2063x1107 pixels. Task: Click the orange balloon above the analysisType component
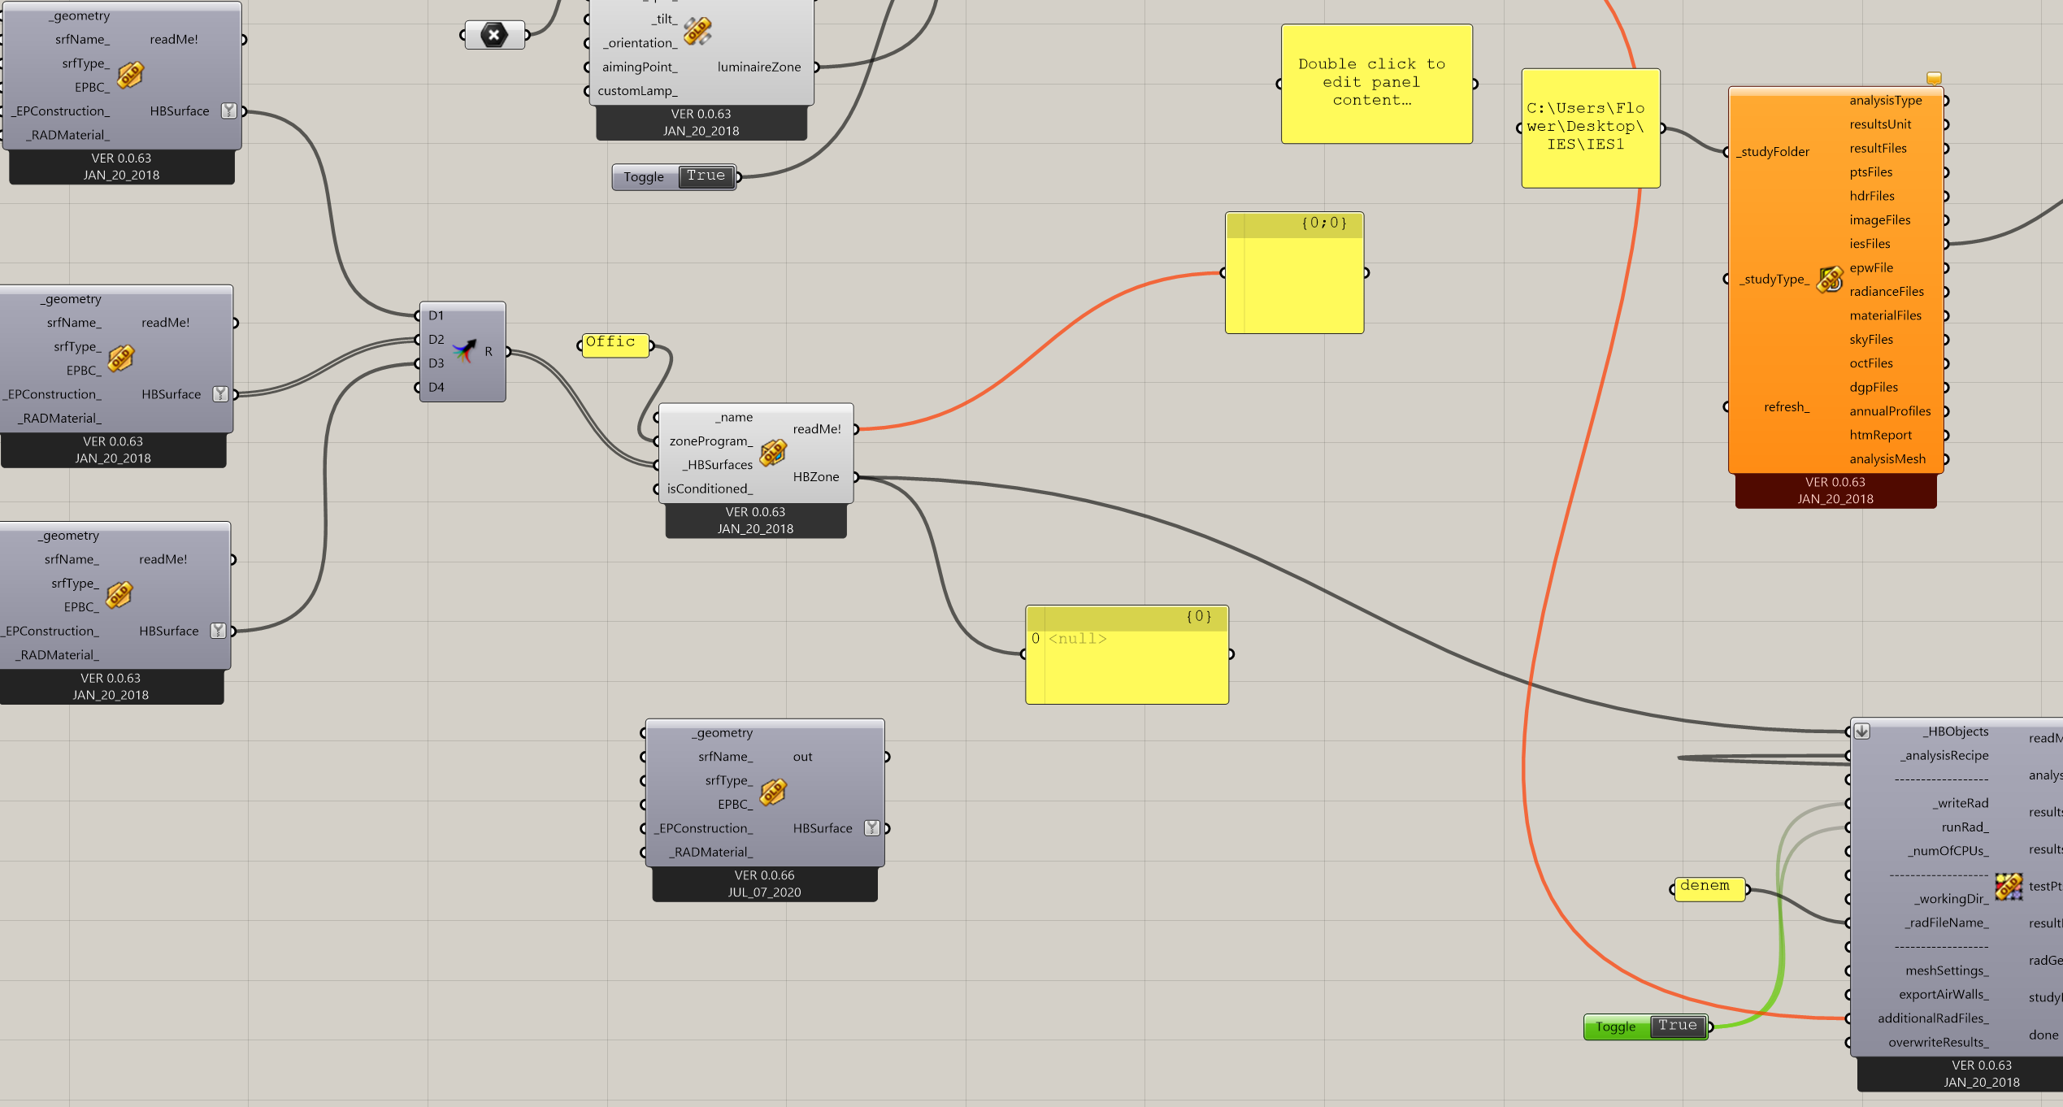1934,78
